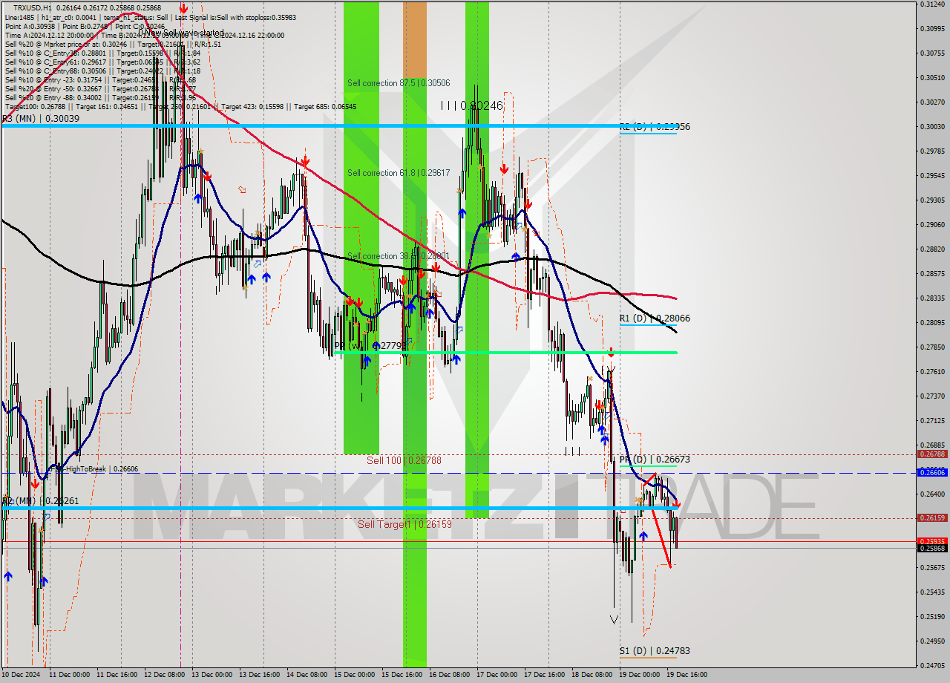Click 'Sell correction 61.8 | 0.29617' label
Image resolution: width=950 pixels, height=683 pixels.
399,173
